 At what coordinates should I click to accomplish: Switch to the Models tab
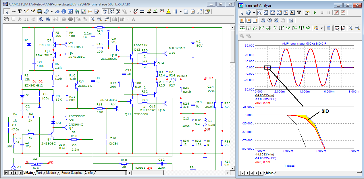pos(51,173)
